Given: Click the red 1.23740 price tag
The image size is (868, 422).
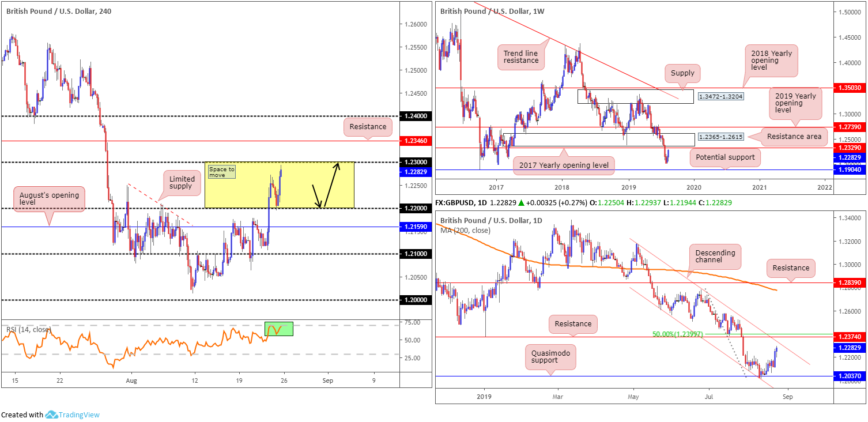Looking at the screenshot, I should point(850,337).
